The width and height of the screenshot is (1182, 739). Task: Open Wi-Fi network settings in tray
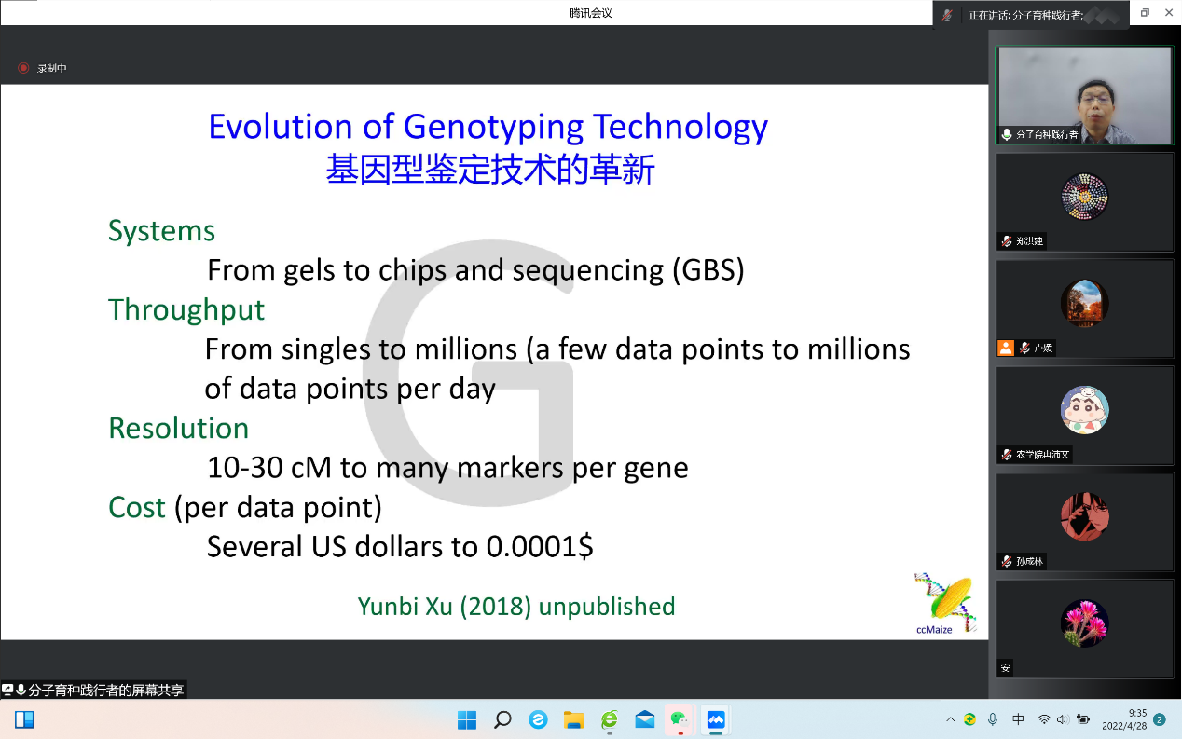(1044, 719)
